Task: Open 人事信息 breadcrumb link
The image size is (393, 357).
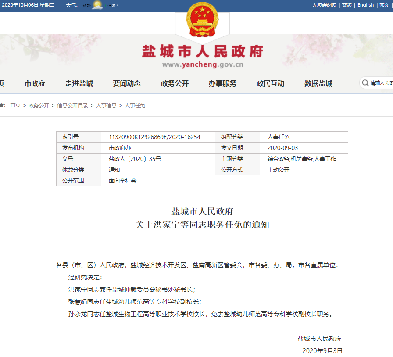Action: 106,106
